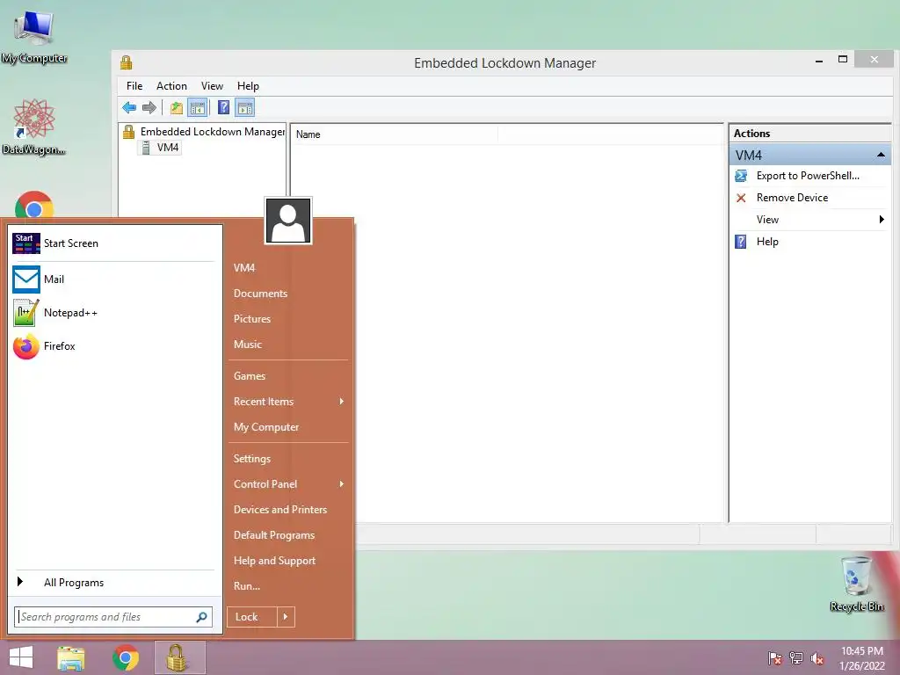Click the Lock button in Start menu

click(x=252, y=617)
